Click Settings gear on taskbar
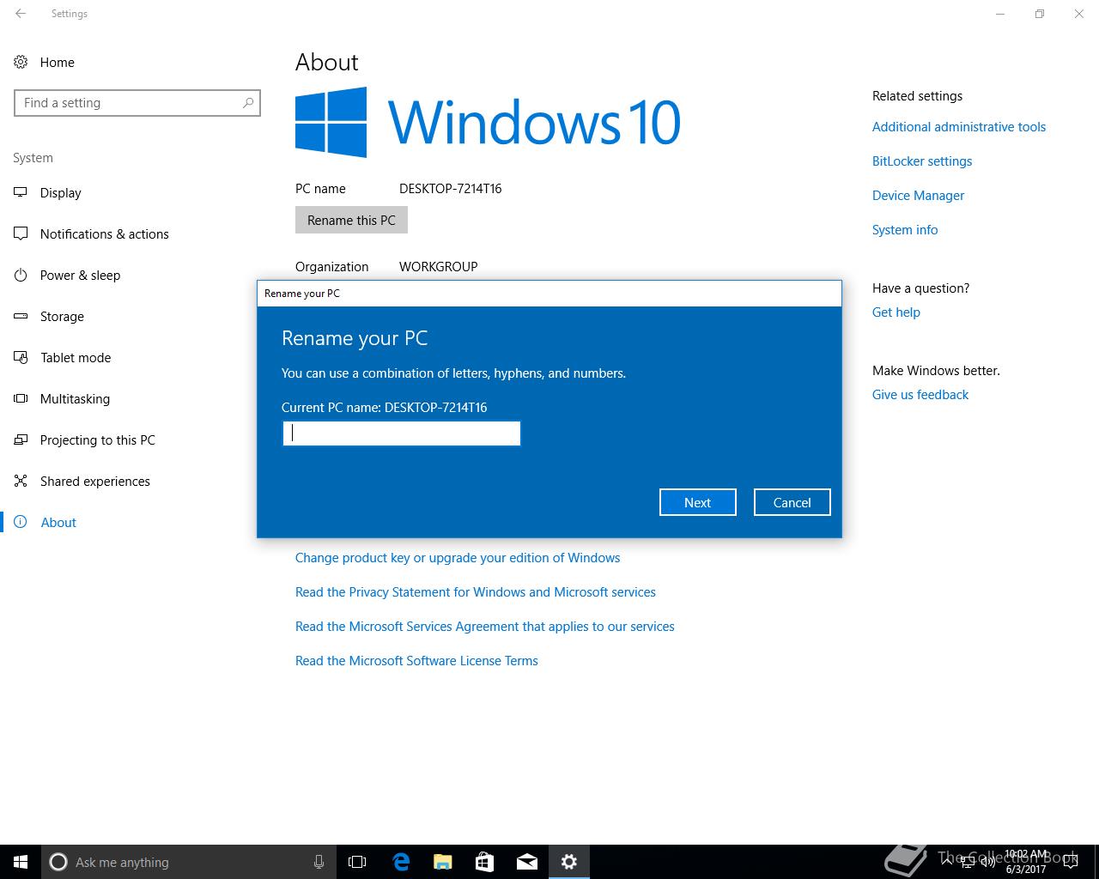This screenshot has width=1099, height=879. click(x=568, y=862)
